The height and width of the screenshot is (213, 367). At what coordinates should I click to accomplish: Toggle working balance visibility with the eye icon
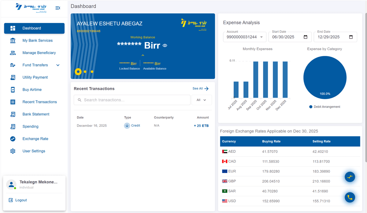coord(165,45)
